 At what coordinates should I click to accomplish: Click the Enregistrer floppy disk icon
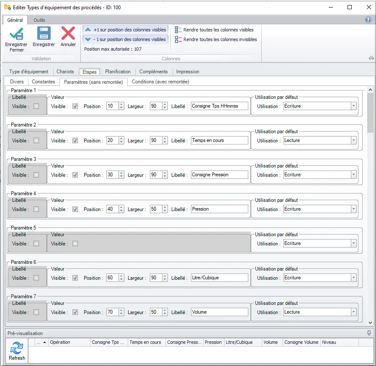pos(44,34)
